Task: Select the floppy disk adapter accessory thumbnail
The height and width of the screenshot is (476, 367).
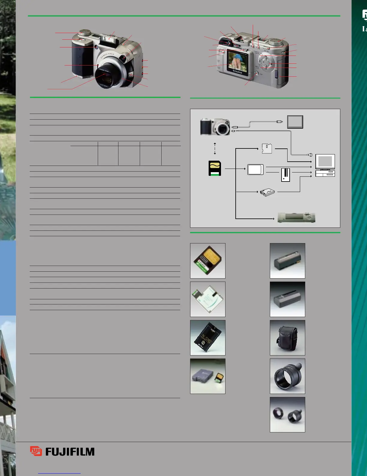Action: pos(208,299)
